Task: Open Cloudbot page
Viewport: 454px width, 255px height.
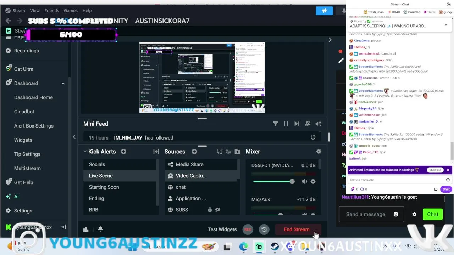Action: tap(24, 112)
